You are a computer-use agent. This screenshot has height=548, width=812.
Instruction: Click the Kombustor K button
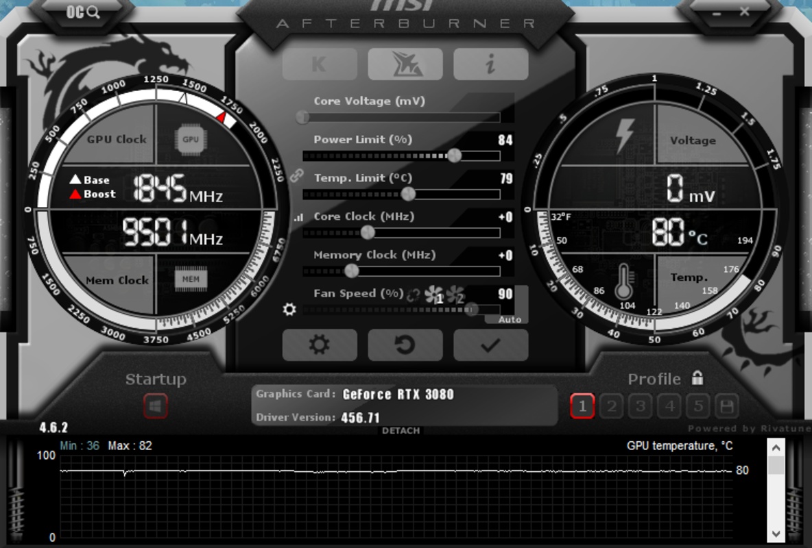pyautogui.click(x=320, y=64)
